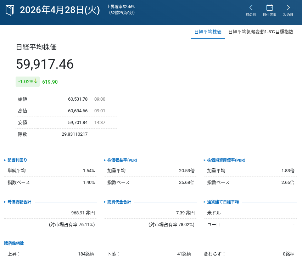Open the 日付選択 calendar icon
Viewport: 302px width, 264px height.
pyautogui.click(x=269, y=8)
